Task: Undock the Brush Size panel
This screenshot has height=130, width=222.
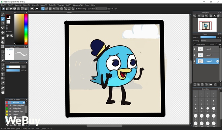Action: click(x=219, y=89)
